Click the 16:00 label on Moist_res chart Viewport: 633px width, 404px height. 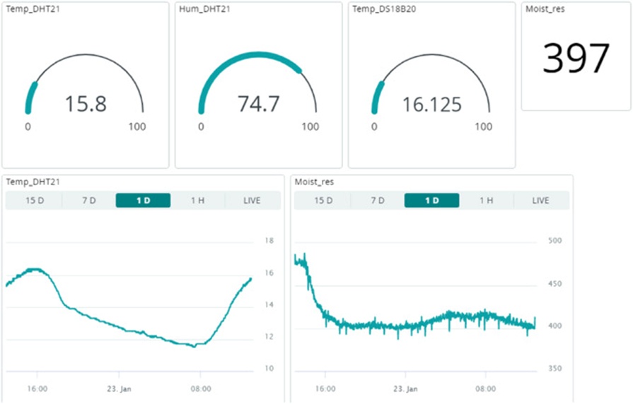click(x=325, y=388)
